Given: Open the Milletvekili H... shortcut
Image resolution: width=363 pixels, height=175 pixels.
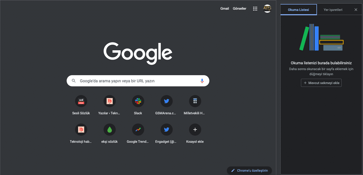Looking at the screenshot, I should [195, 105].
